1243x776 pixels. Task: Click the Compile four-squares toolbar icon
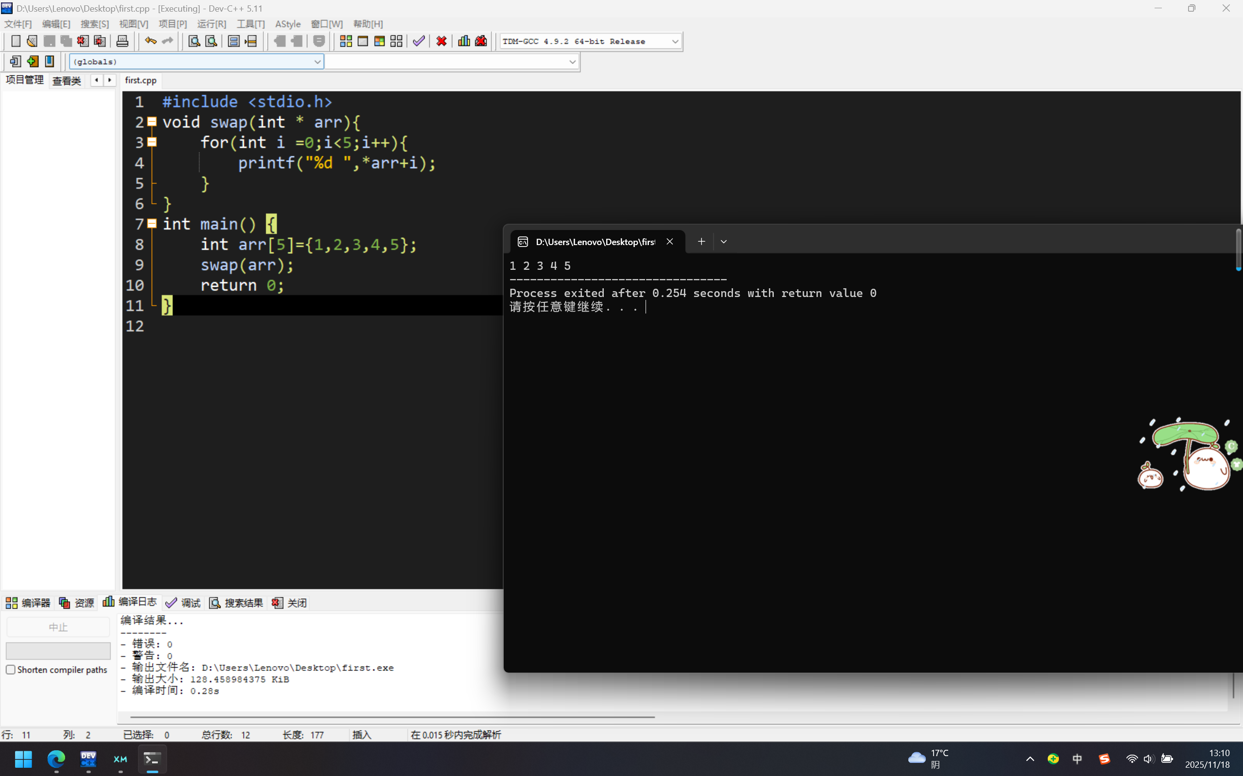346,41
